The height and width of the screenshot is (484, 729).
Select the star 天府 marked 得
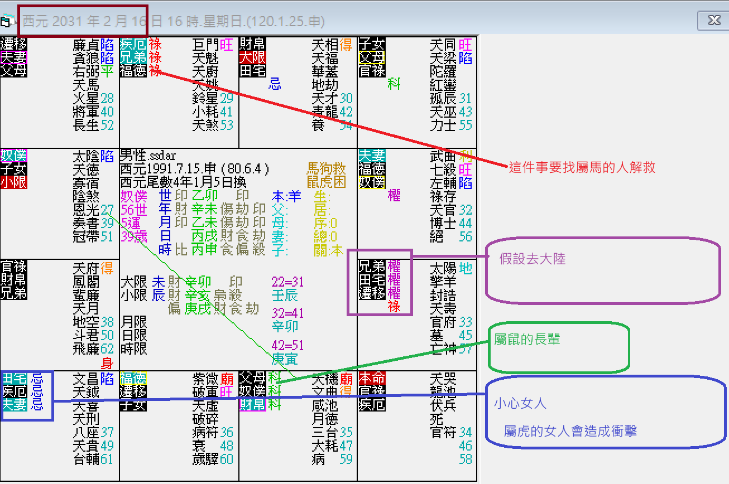(x=87, y=268)
